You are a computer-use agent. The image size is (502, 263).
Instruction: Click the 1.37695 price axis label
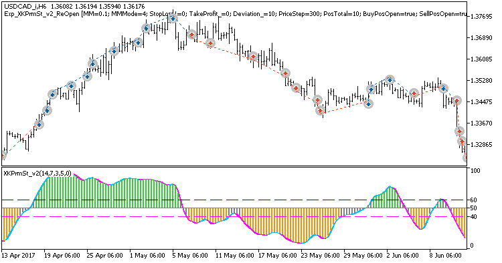tap(482, 16)
